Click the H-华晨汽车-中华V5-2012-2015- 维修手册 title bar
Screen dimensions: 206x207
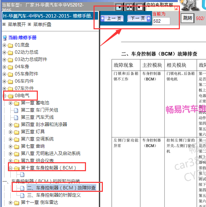(x=50, y=16)
